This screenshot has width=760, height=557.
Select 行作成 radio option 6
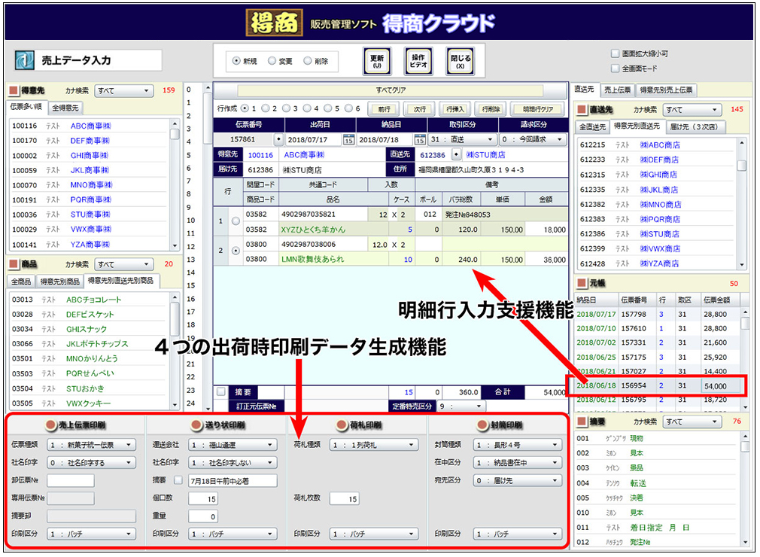tap(348, 108)
